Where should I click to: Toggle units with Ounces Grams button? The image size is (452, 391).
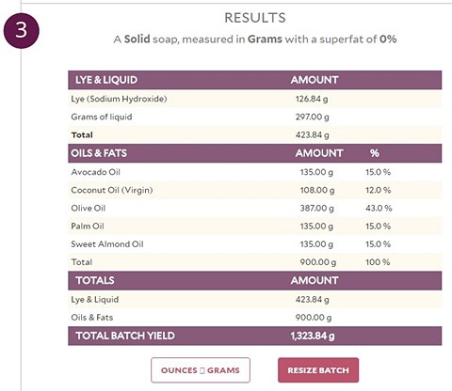(201, 370)
